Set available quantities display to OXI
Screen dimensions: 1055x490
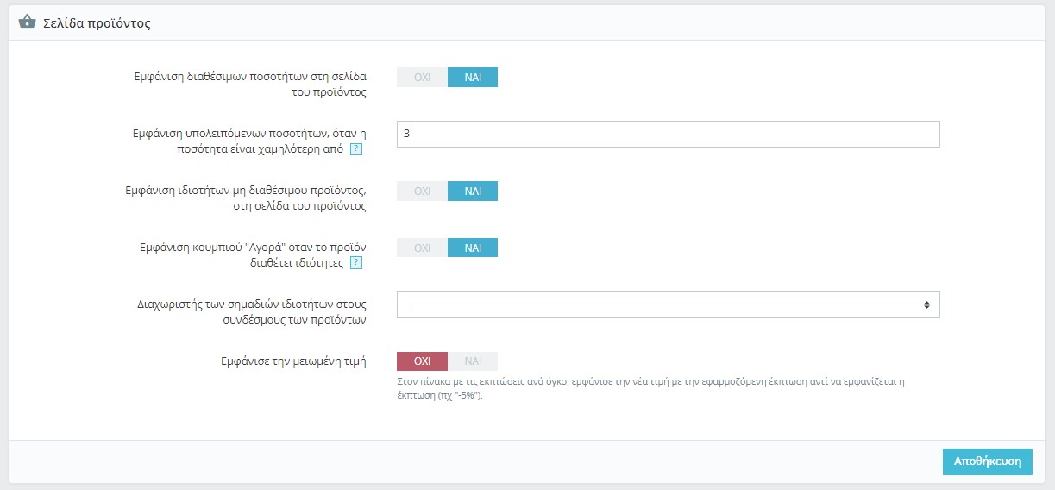click(422, 78)
